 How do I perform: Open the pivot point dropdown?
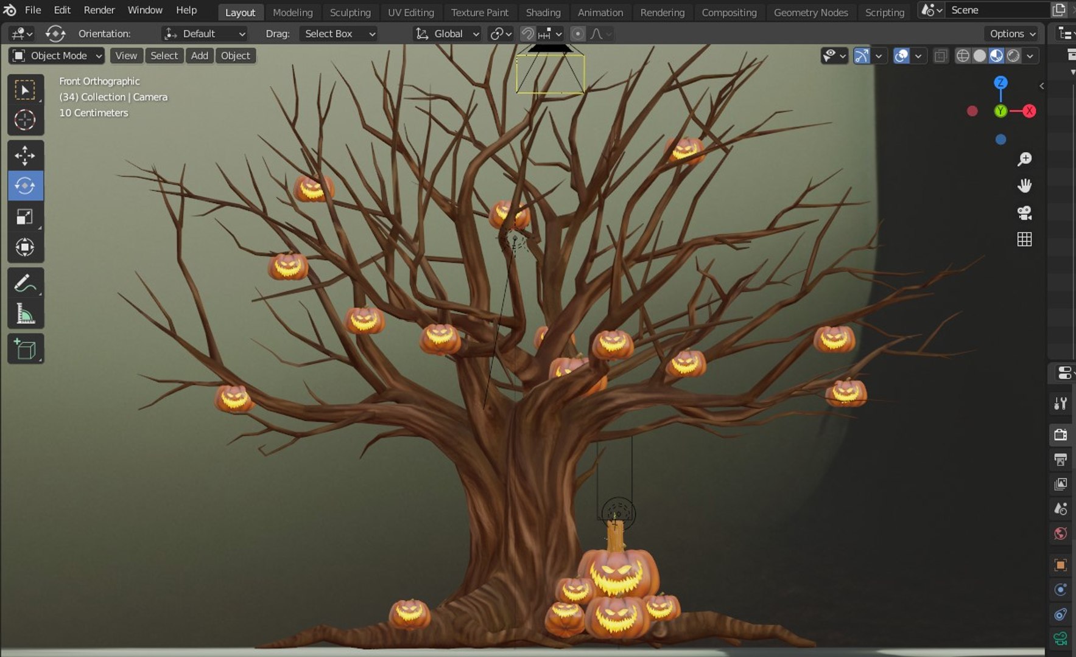click(501, 34)
